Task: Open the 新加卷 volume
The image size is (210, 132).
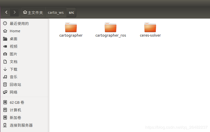Action: tap(15, 118)
